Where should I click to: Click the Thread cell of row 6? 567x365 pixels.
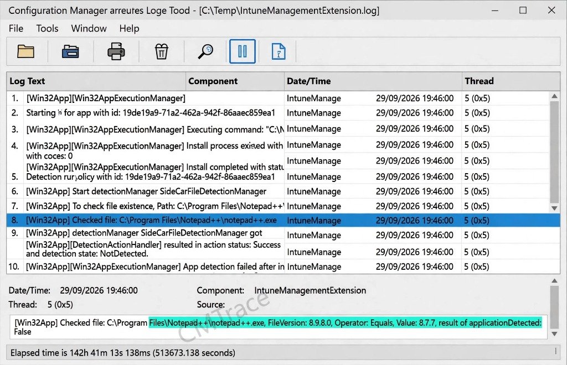(x=477, y=191)
